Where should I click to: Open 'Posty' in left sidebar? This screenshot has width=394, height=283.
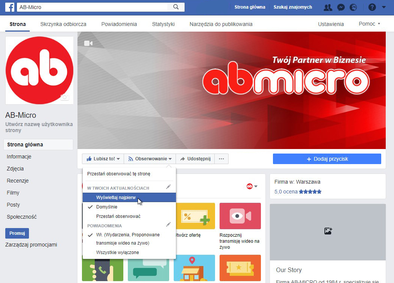pos(13,205)
